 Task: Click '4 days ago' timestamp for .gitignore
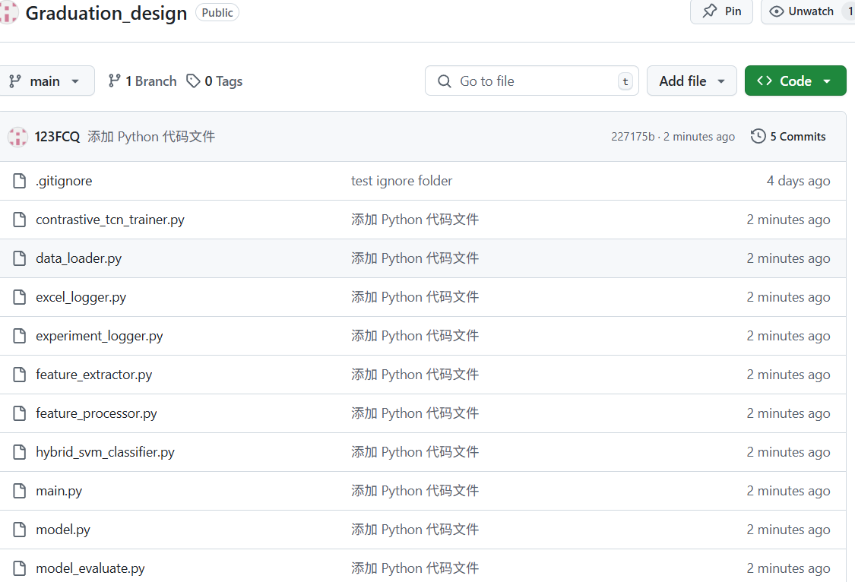(x=798, y=181)
